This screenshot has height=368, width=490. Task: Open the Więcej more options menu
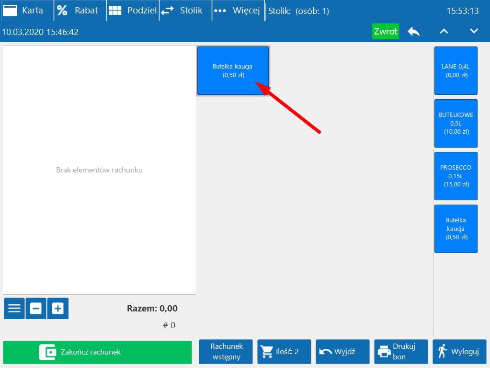point(238,11)
